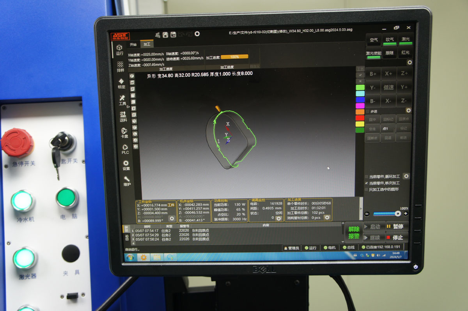
Task: Select the red color swatch
Action: [x=360, y=118]
